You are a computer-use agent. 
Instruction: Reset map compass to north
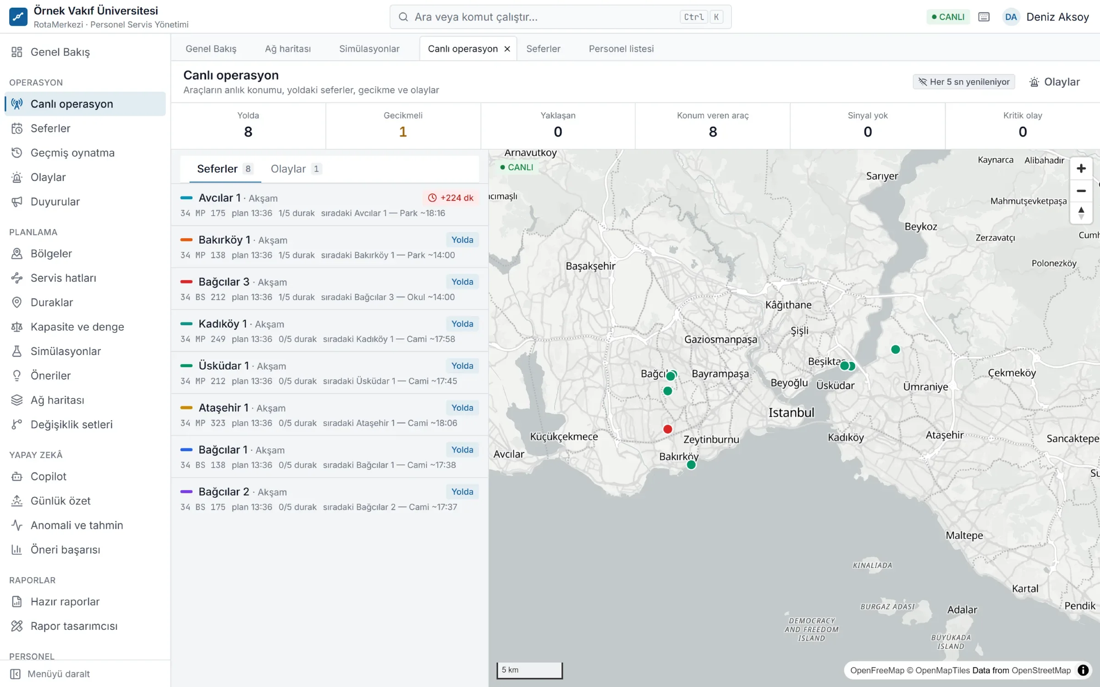(1081, 213)
